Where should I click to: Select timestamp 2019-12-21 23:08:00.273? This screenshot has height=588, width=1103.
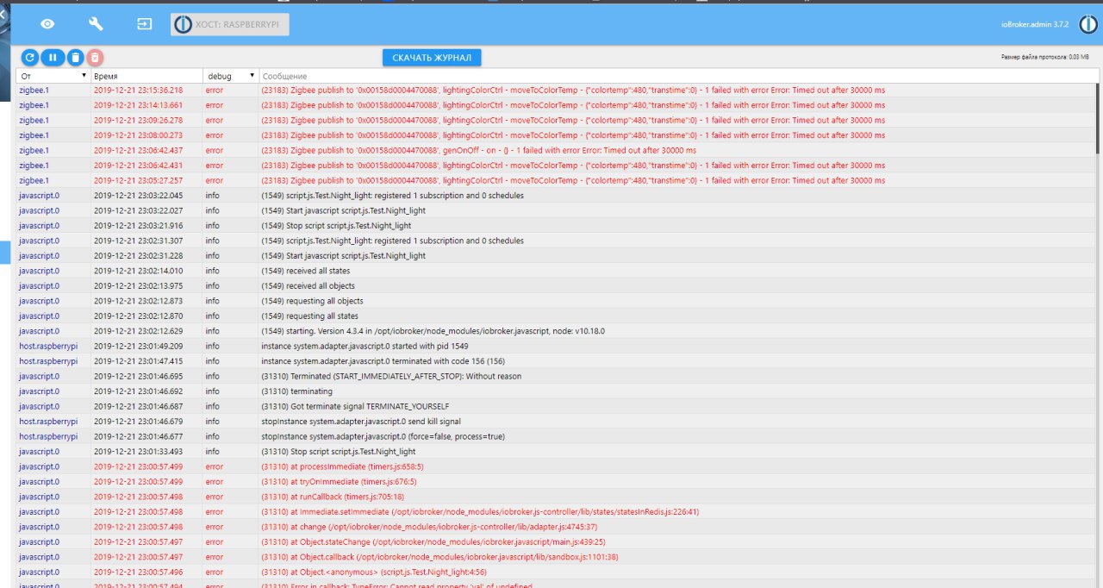pos(138,135)
